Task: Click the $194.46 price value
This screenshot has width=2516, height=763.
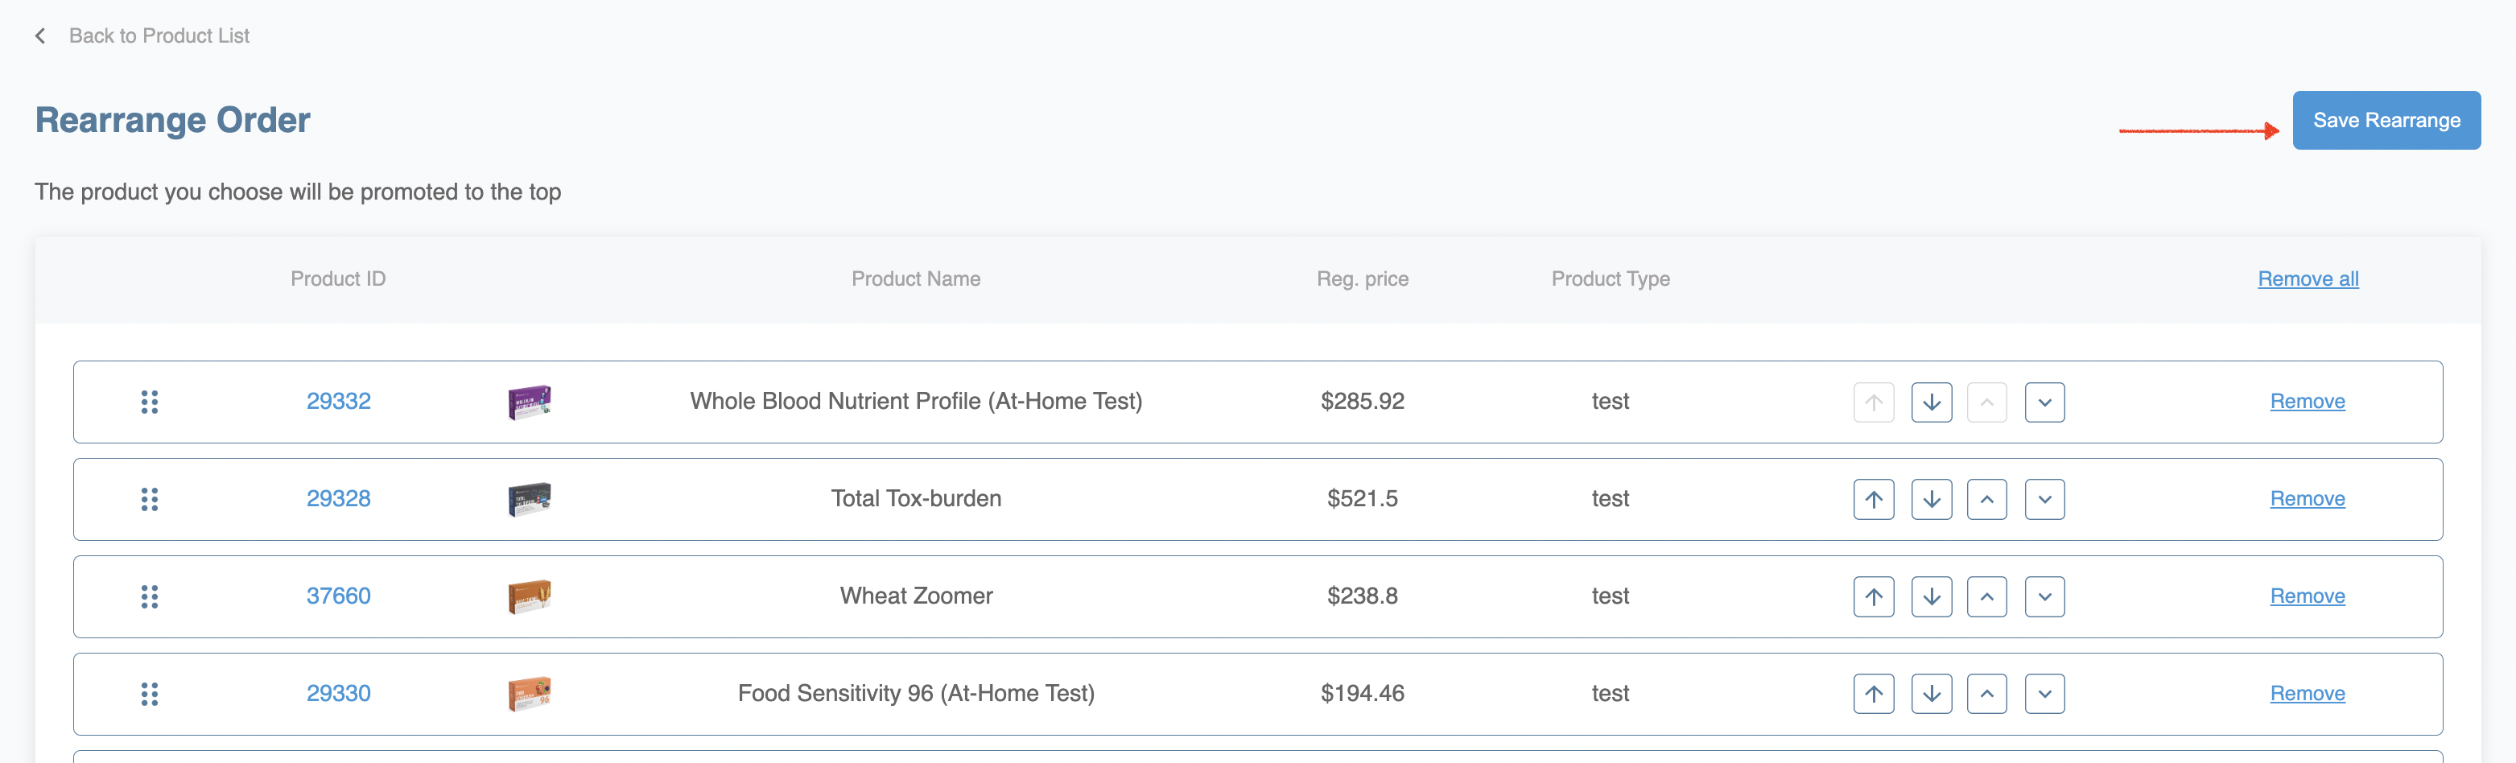Action: (1363, 694)
